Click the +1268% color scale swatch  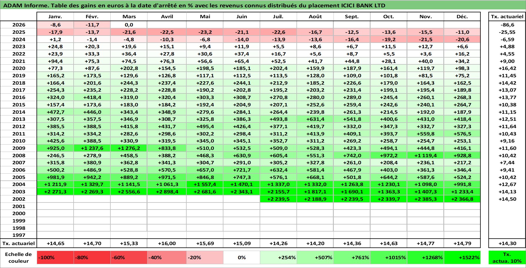point(425,257)
